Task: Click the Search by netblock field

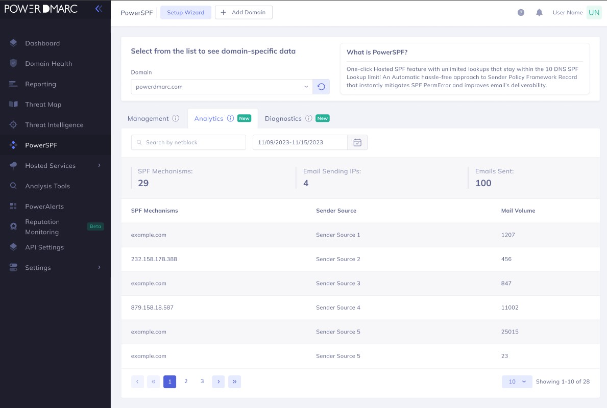Action: (x=188, y=142)
